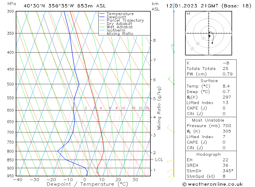Click the '5' km altitude label
Screen dimensions: 255x187
154,99
